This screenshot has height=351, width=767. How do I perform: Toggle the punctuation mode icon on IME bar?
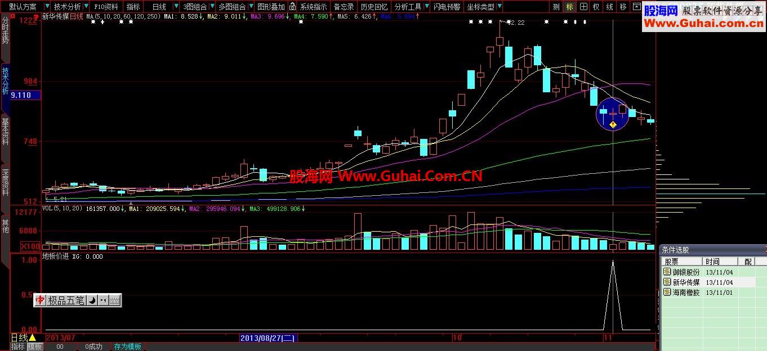point(103,300)
